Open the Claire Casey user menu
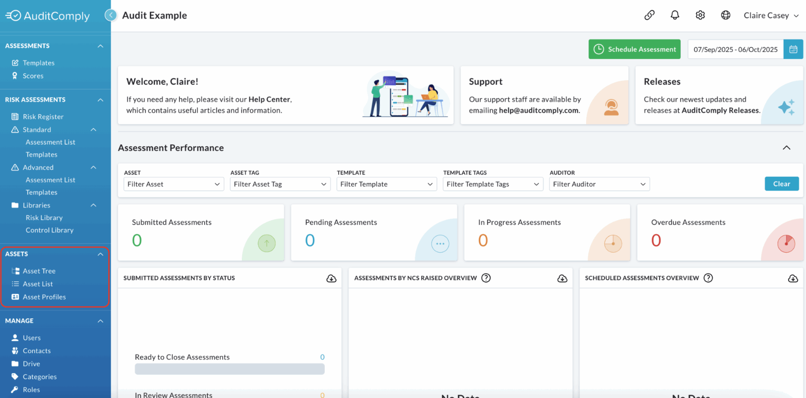This screenshot has height=398, width=806. (x=771, y=15)
